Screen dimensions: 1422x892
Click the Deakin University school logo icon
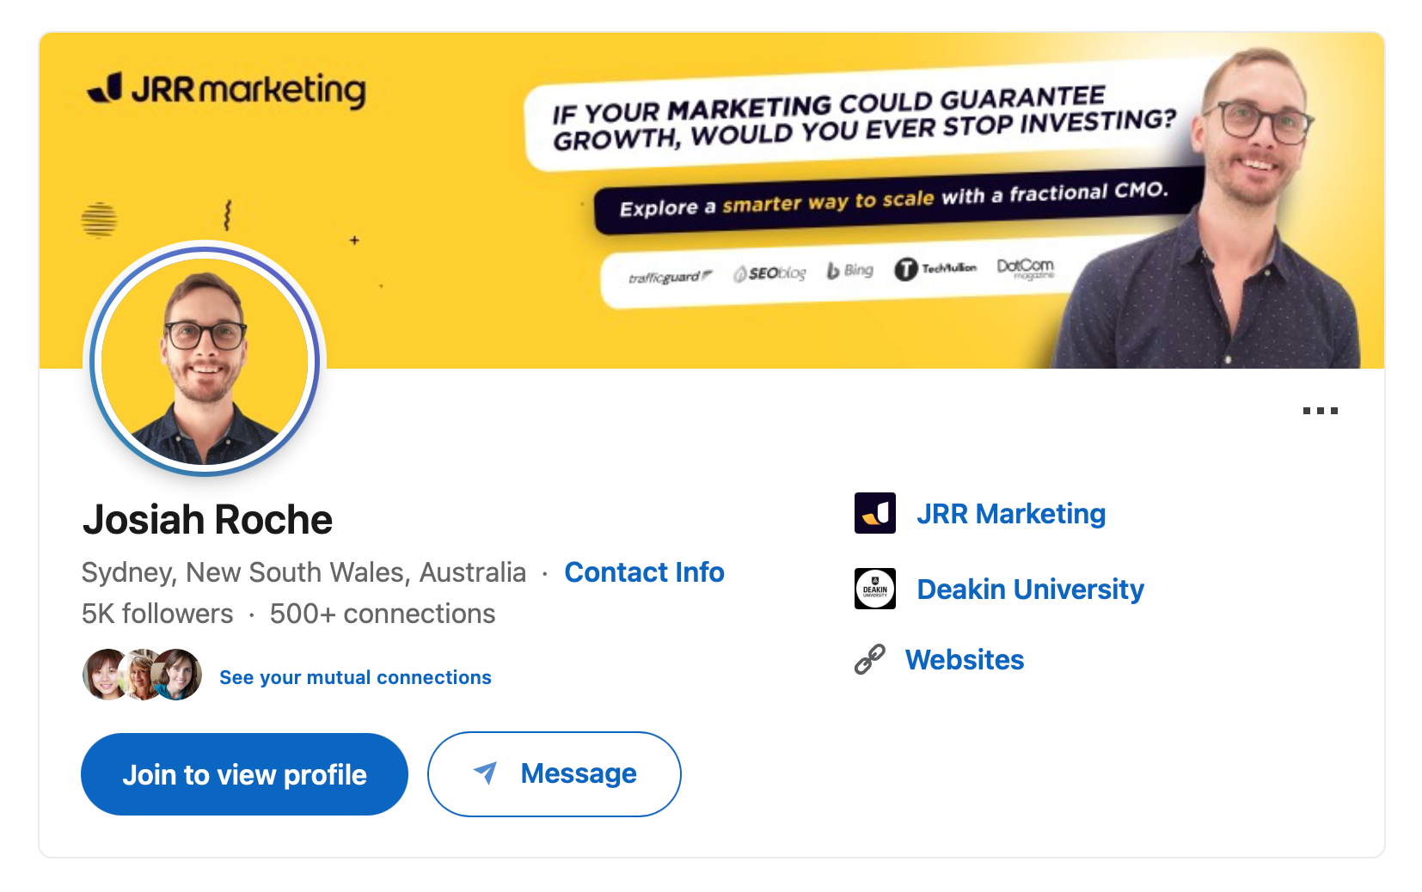click(875, 590)
